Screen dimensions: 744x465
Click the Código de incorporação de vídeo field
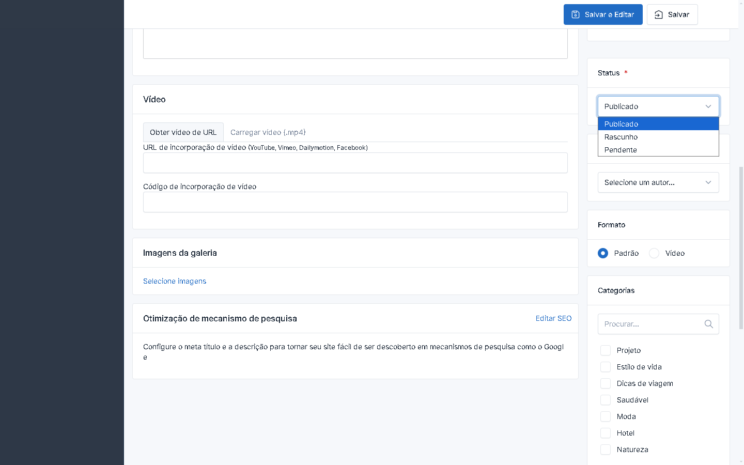(x=355, y=202)
